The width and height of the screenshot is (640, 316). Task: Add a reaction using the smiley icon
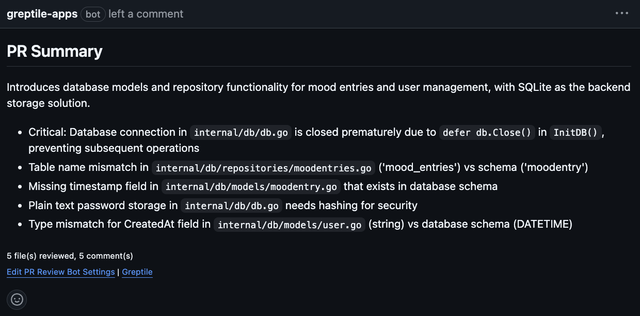click(x=17, y=299)
